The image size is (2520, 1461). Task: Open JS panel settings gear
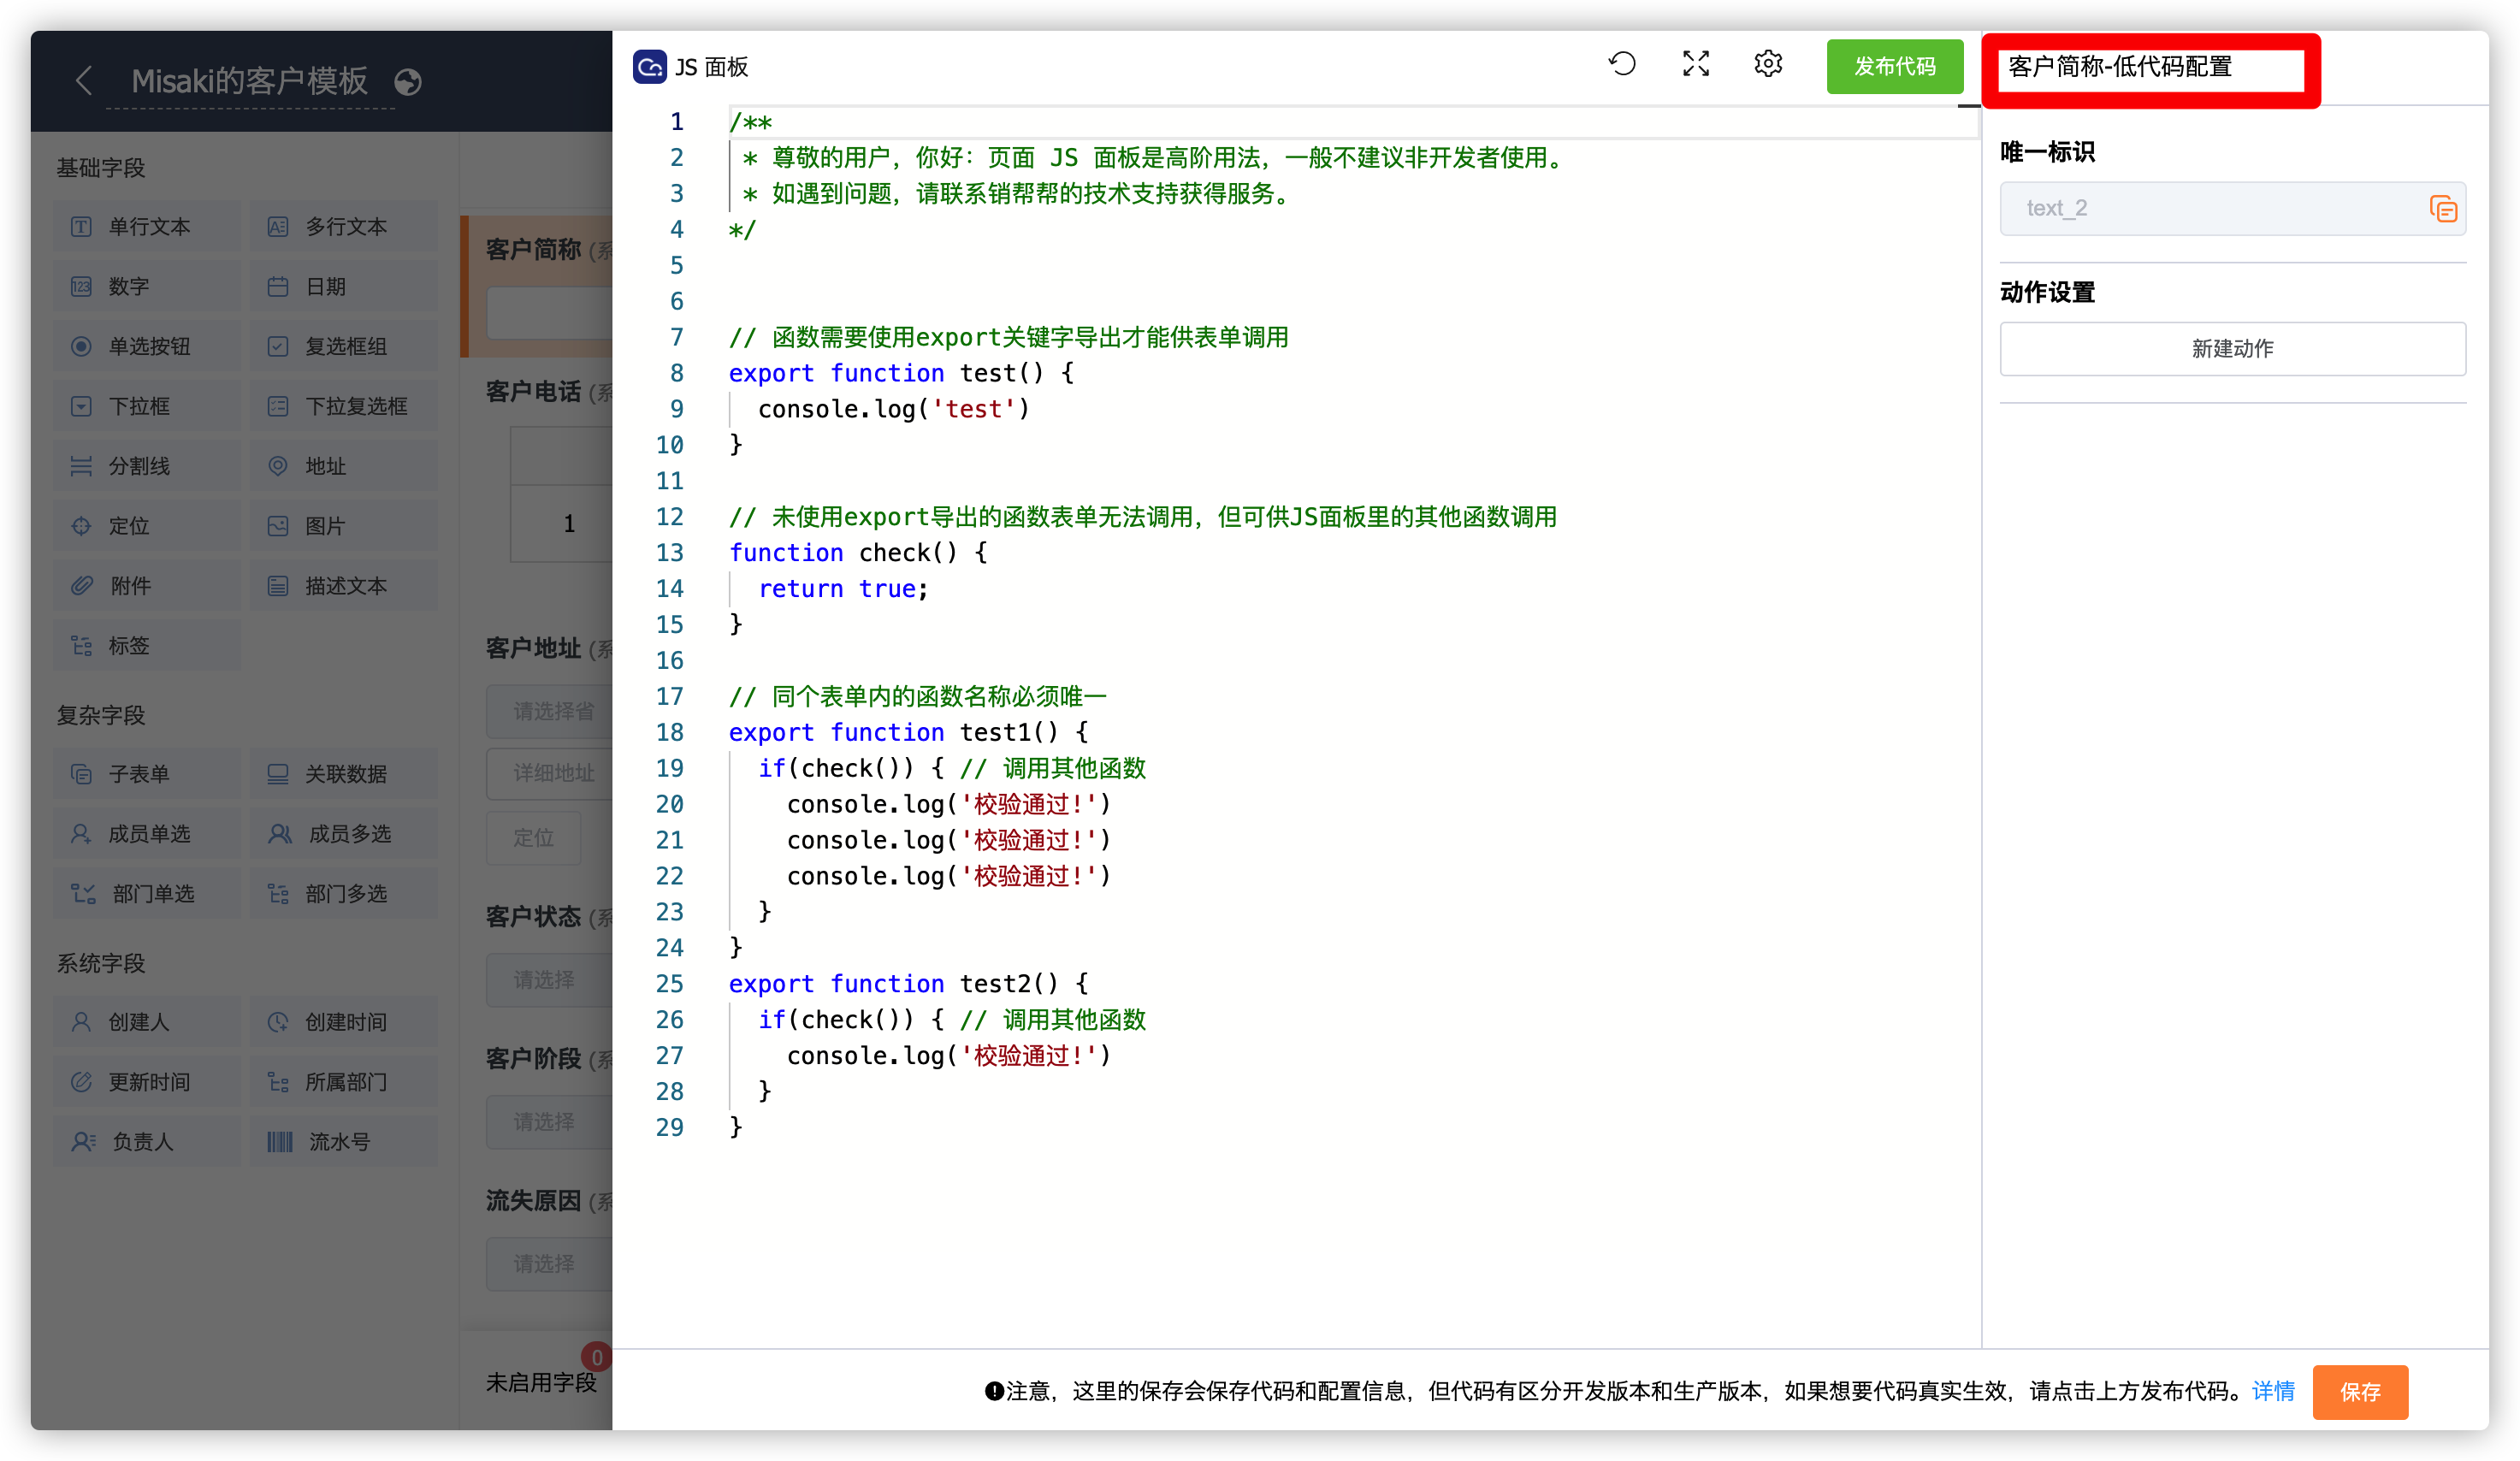1768,64
